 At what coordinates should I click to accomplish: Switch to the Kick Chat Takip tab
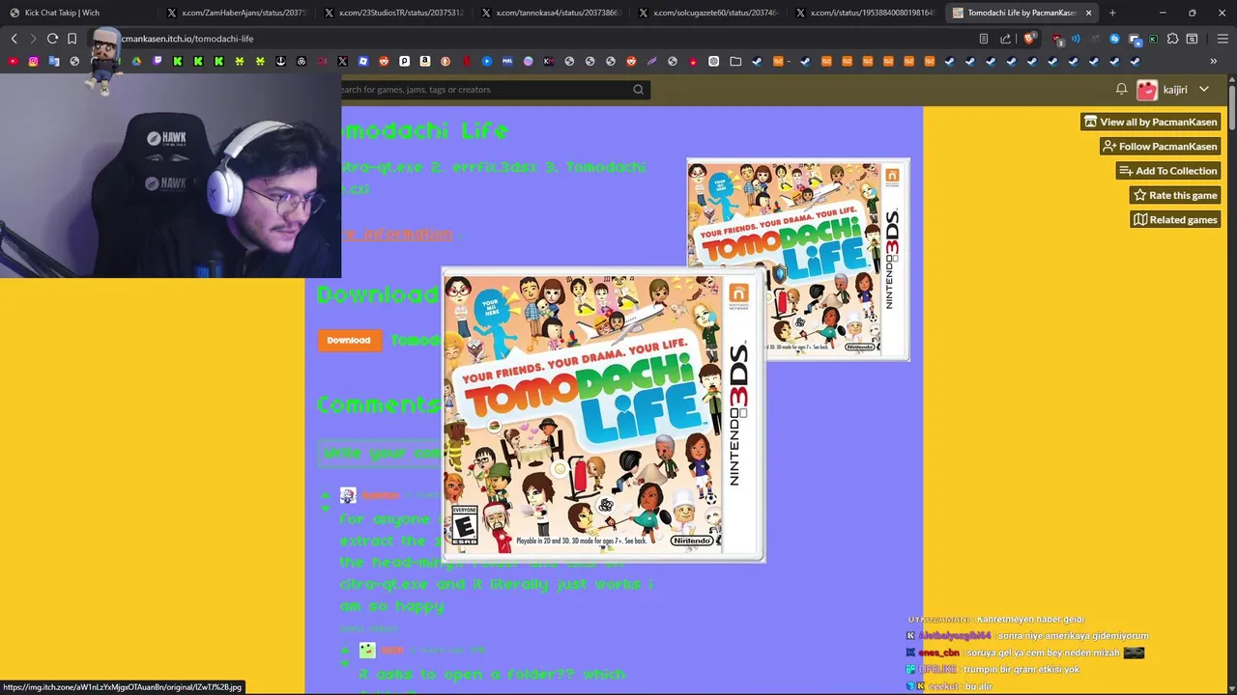pyautogui.click(x=77, y=13)
